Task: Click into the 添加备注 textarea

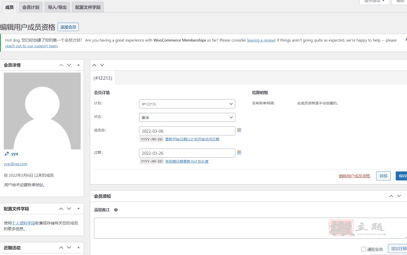Action: tap(250, 228)
